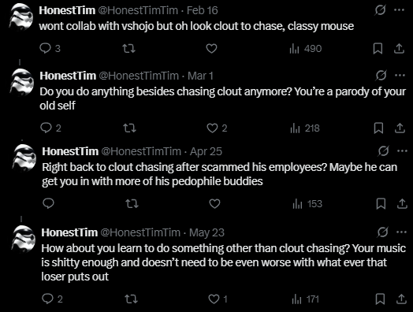Image resolution: width=413 pixels, height=312 pixels.
Task: Open stormtrooper avatar on Apr 25 tweet
Action: [24, 158]
